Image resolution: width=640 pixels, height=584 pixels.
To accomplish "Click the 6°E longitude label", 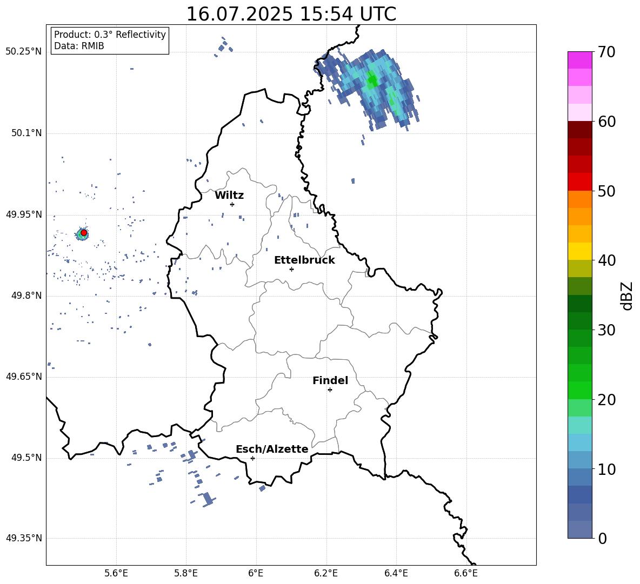I will [256, 573].
